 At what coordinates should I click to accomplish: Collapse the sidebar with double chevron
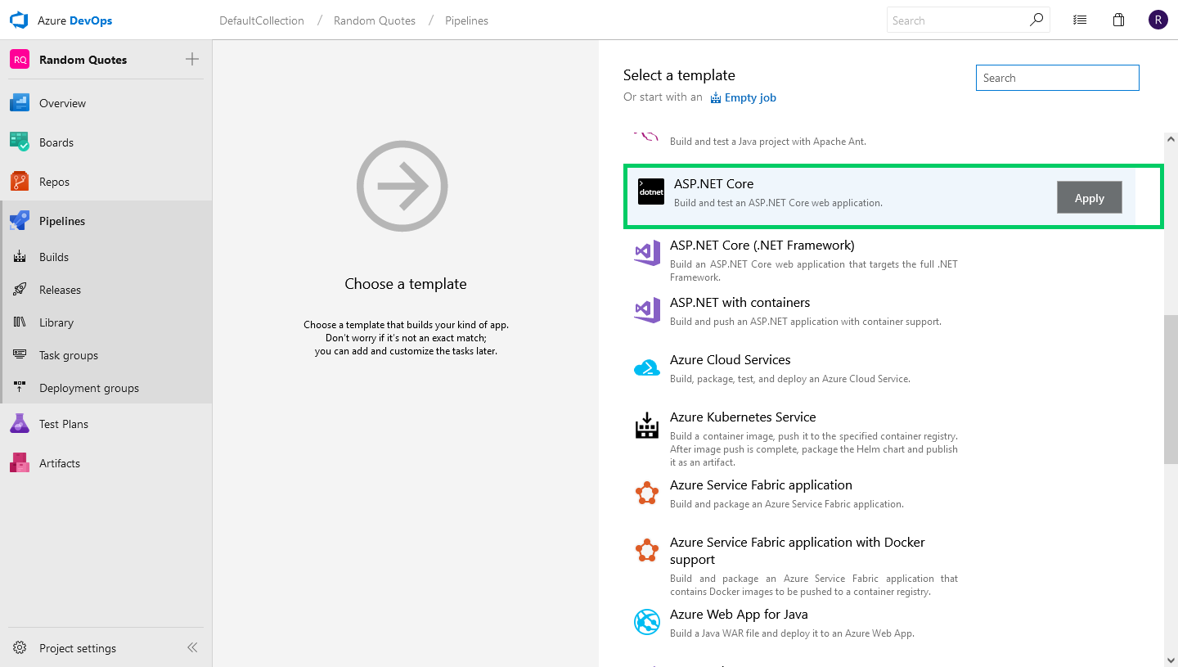point(192,647)
